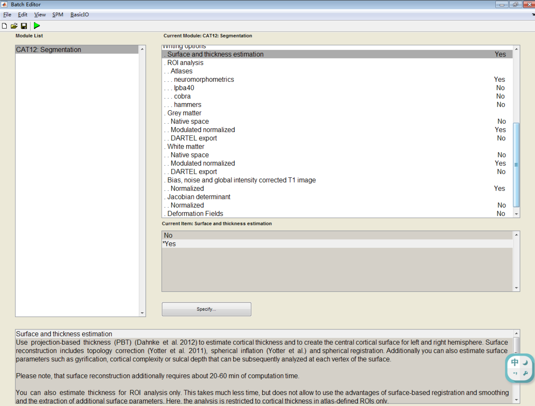Select Normalized under Jacobian determinant

tap(337, 205)
